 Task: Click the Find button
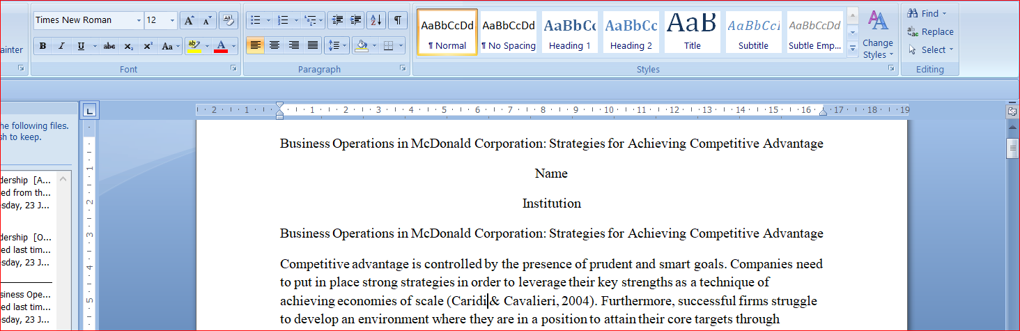click(927, 13)
